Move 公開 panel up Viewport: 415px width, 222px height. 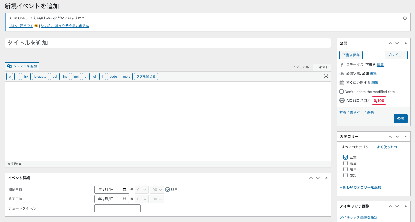coord(390,43)
